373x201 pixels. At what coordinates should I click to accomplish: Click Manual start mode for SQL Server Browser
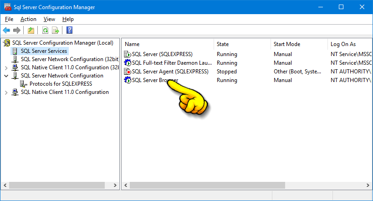coord(283,80)
